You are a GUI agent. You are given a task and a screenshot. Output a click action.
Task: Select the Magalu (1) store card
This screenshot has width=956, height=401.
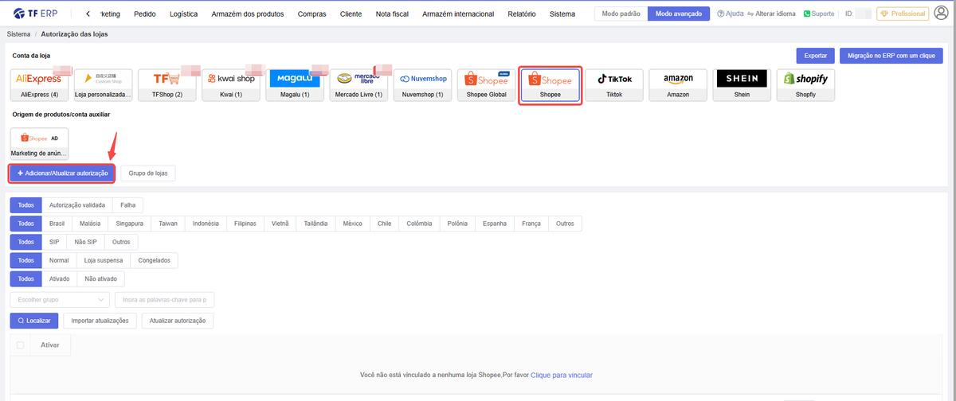295,85
